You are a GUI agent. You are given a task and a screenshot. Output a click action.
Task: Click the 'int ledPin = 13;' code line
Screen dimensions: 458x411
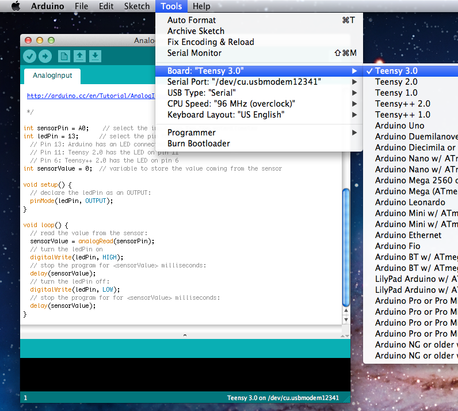click(x=51, y=136)
